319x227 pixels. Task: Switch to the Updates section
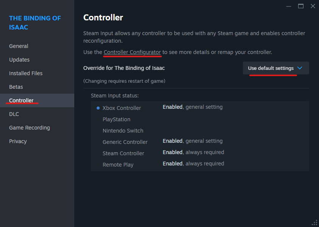pyautogui.click(x=19, y=60)
